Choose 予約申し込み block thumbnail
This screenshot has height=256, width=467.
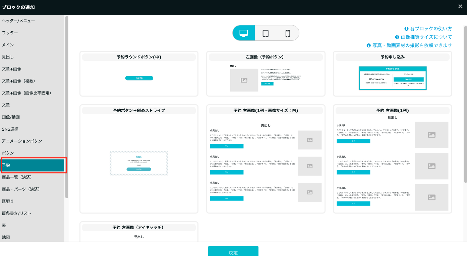(x=393, y=74)
